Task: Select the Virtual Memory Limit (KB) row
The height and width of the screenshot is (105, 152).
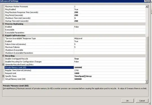Action: [75, 79]
